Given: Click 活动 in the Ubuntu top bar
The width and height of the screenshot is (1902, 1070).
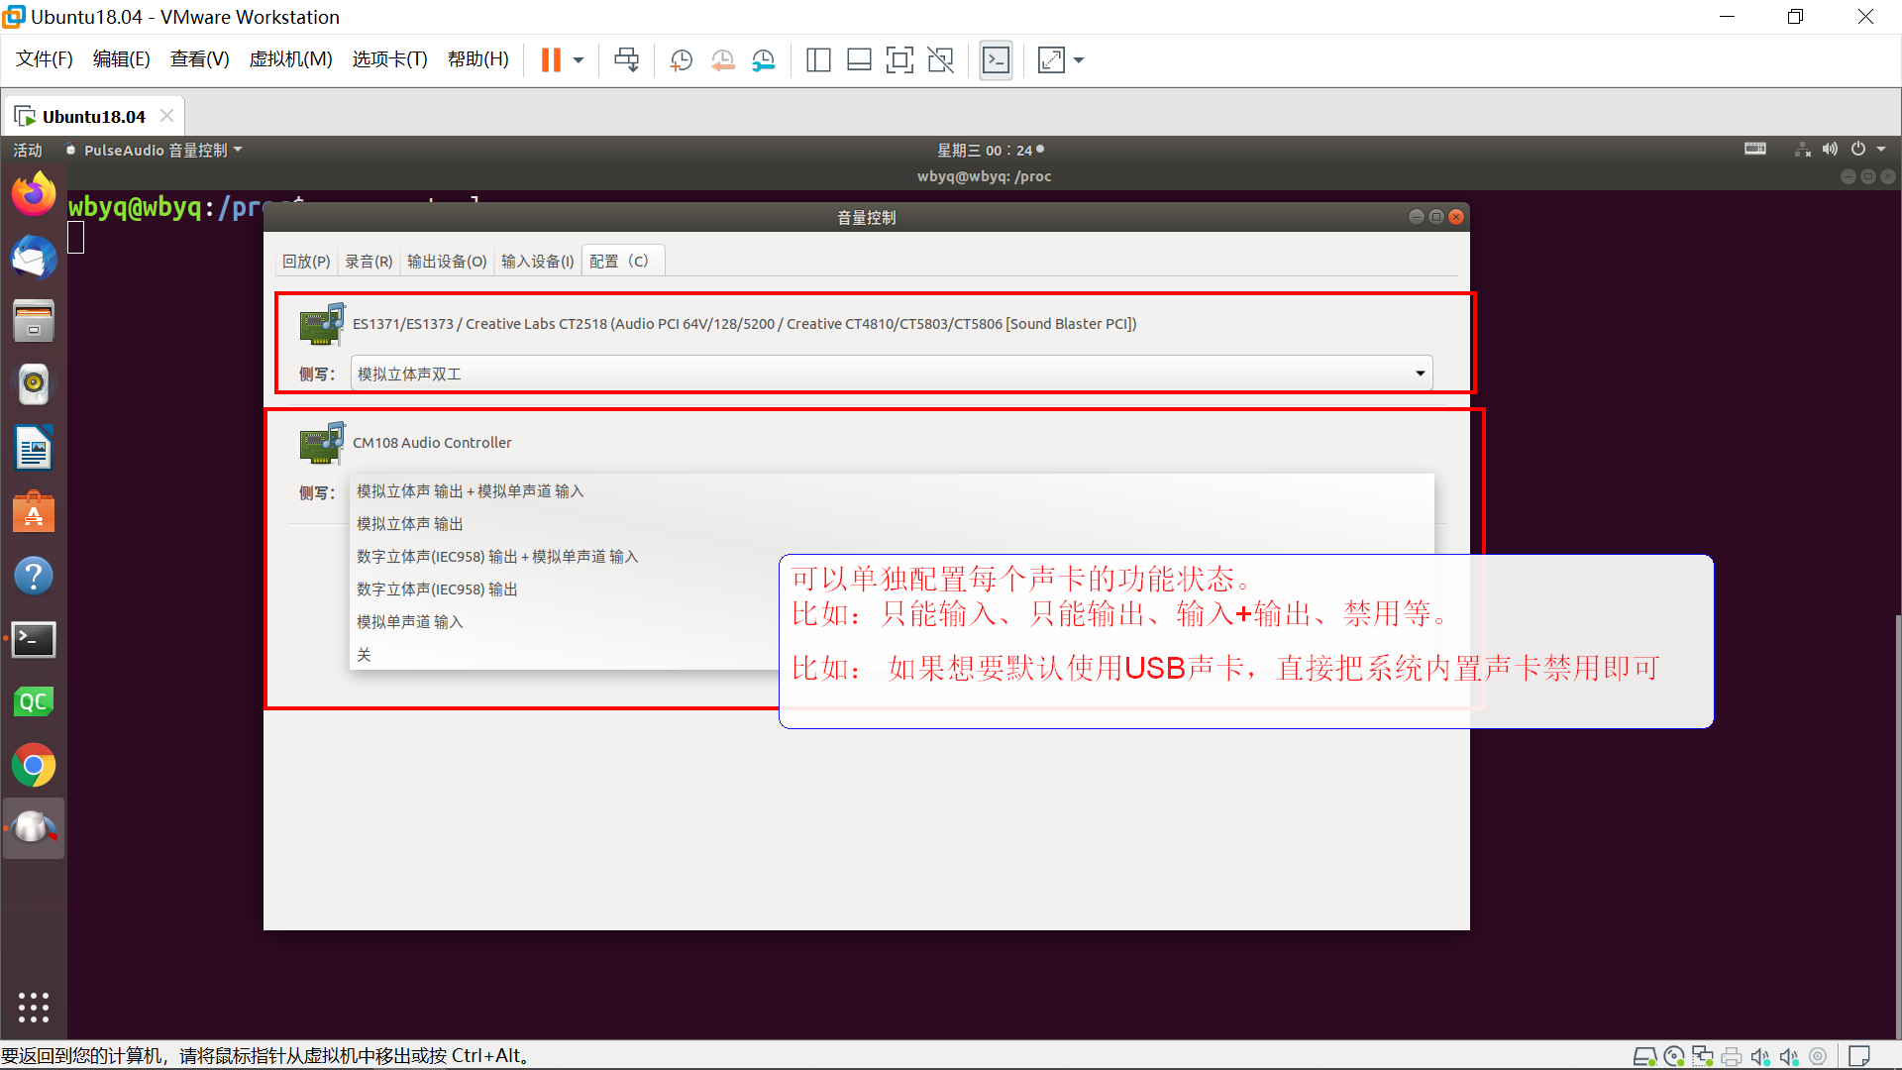Looking at the screenshot, I should [27, 150].
